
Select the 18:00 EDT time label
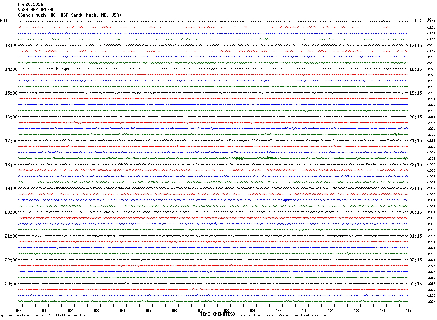click(11, 165)
